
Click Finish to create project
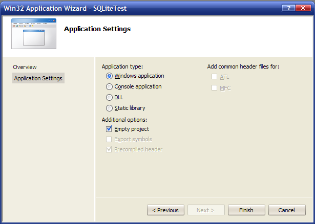click(x=246, y=210)
